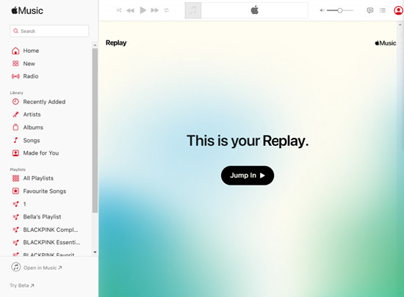Click the Apple logo in player display
The image size is (404, 297).
[x=255, y=10]
